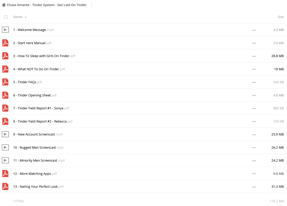Open Tinder Field Report #2 - Rebecca.pdf
Viewport: 287px width, 206px height.
click(x=43, y=121)
